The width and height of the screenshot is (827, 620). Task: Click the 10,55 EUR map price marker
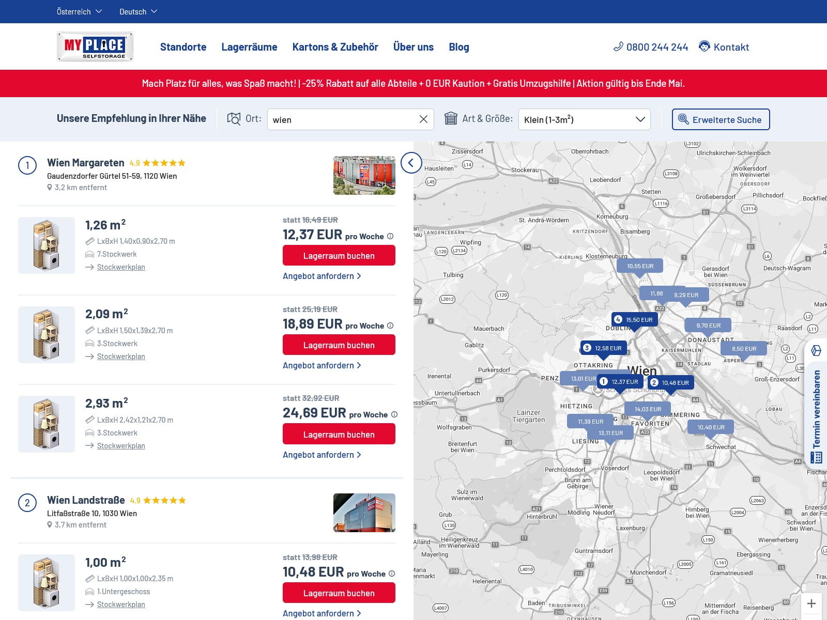(x=640, y=266)
